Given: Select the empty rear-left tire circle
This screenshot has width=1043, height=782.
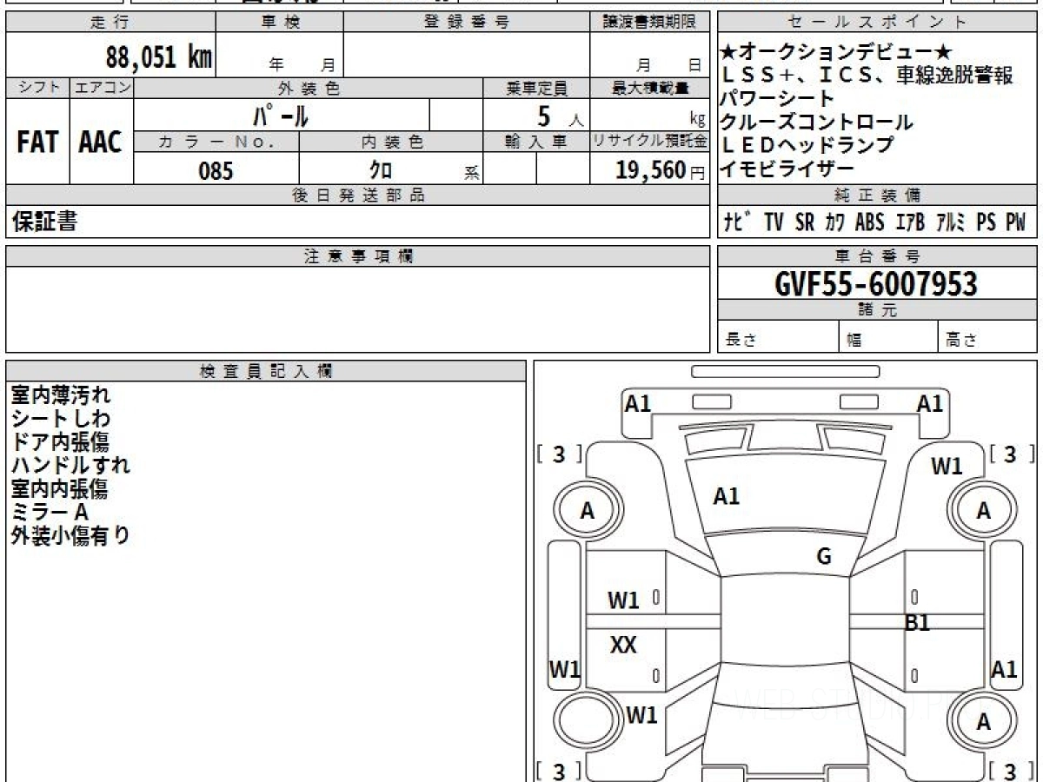Looking at the screenshot, I should (588, 721).
